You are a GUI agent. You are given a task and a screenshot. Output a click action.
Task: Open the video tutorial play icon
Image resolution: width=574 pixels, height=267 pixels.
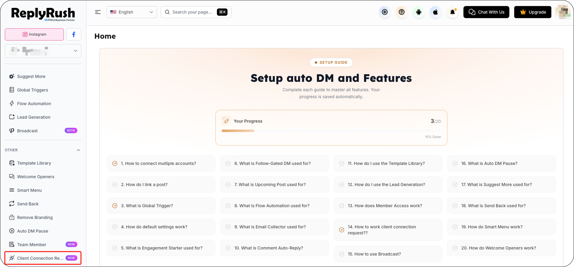pyautogui.click(x=385, y=12)
